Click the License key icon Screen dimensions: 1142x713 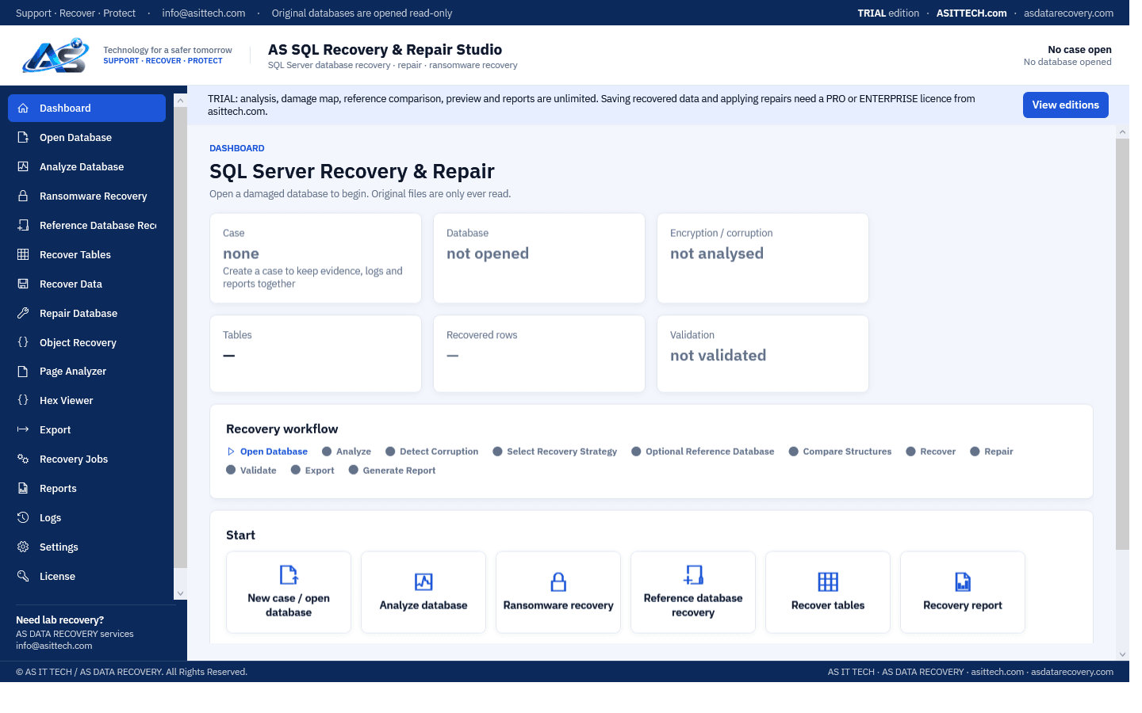coord(23,576)
